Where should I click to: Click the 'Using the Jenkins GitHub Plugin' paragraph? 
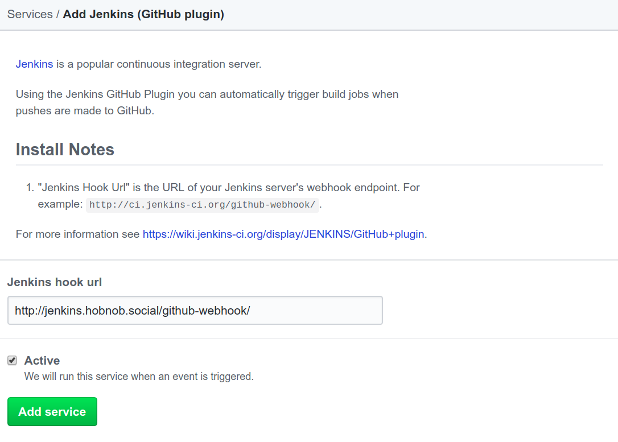click(207, 94)
